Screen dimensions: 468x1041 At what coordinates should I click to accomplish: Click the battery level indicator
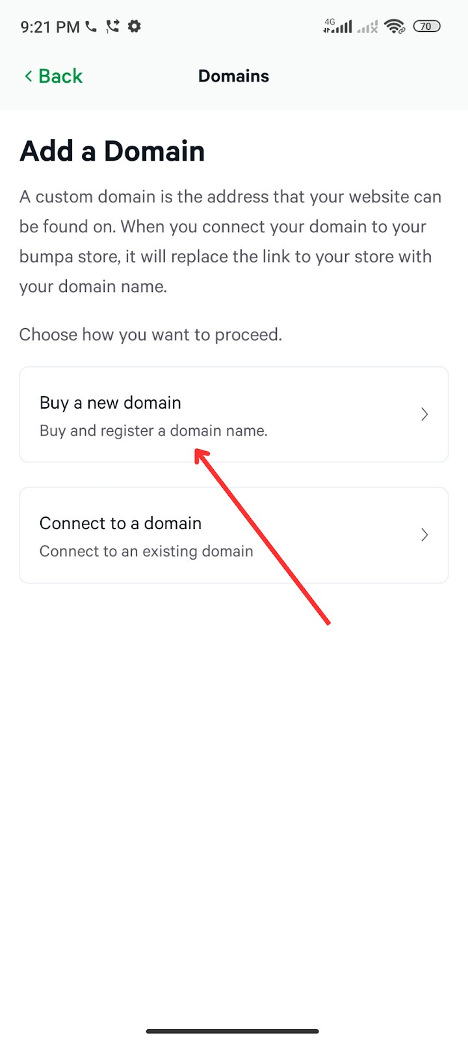click(426, 27)
